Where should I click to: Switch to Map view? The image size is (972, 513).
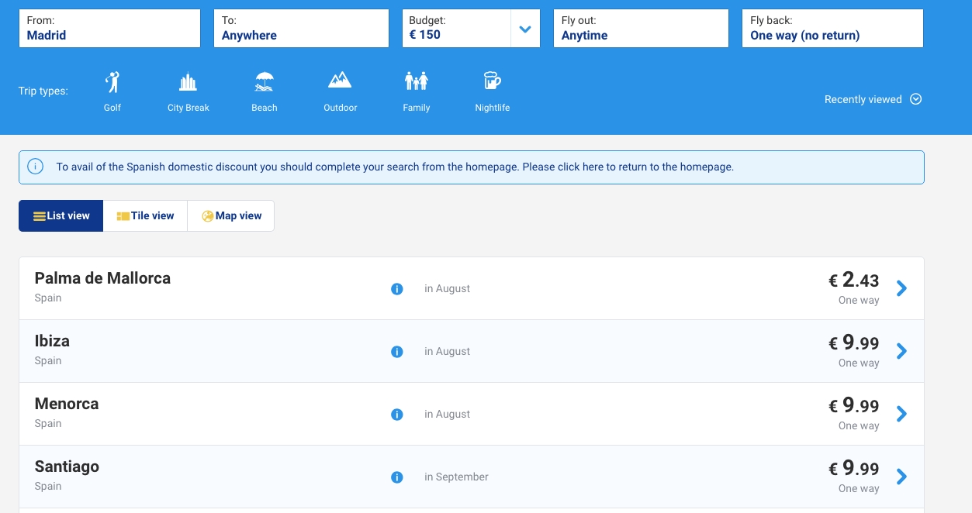tap(231, 216)
